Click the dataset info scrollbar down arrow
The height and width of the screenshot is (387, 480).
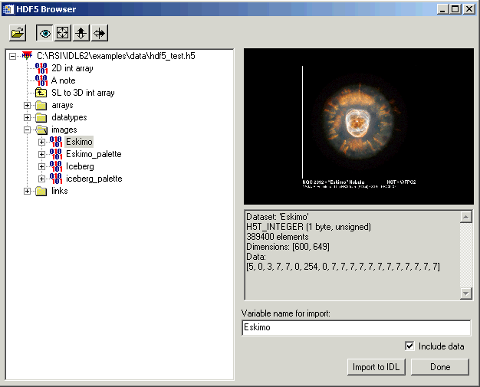466,294
